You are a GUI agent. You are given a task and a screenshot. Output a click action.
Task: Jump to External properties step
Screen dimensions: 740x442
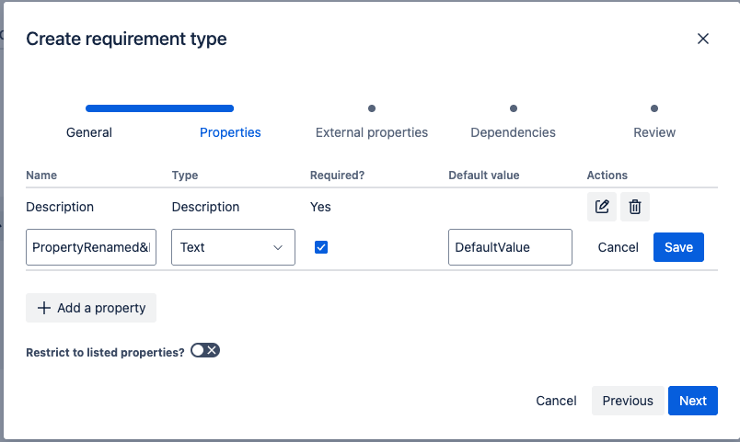click(x=372, y=132)
